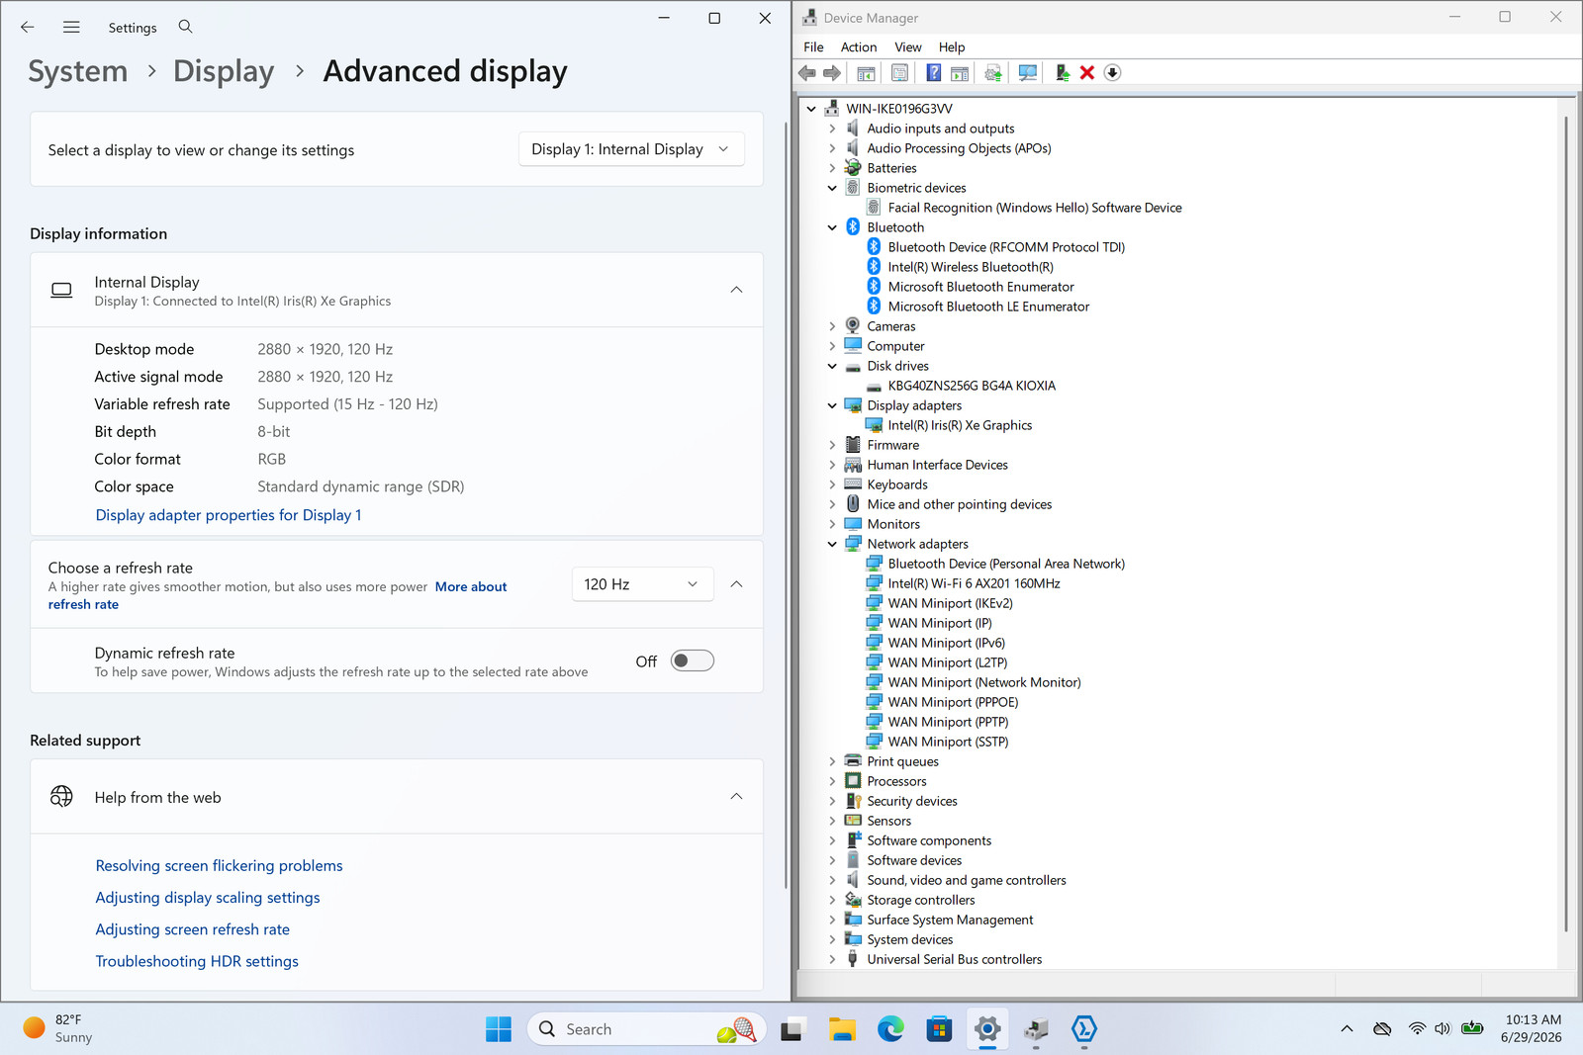Click the search magnifier icon in Settings header
The height and width of the screenshot is (1055, 1583).
point(185,27)
